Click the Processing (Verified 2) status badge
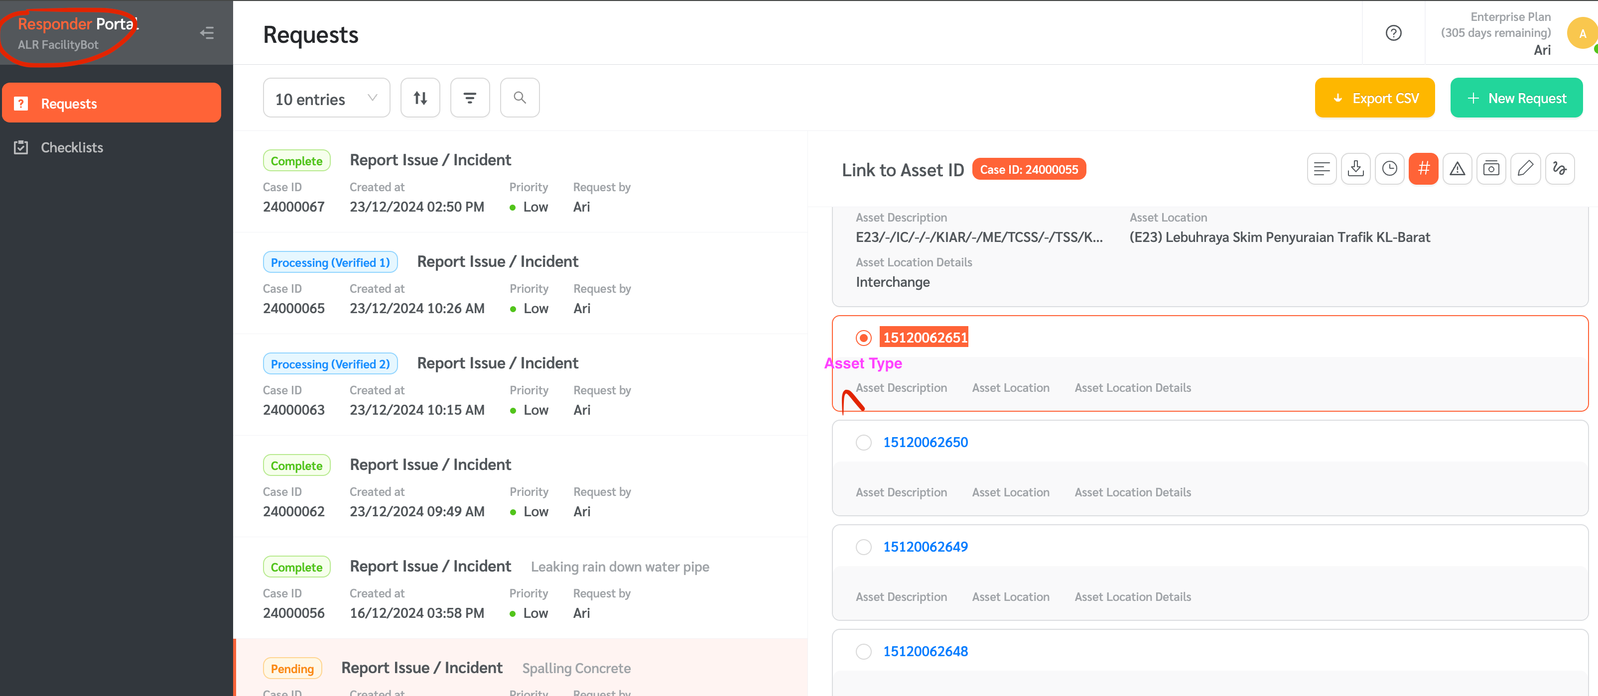The width and height of the screenshot is (1598, 696). coord(330,364)
